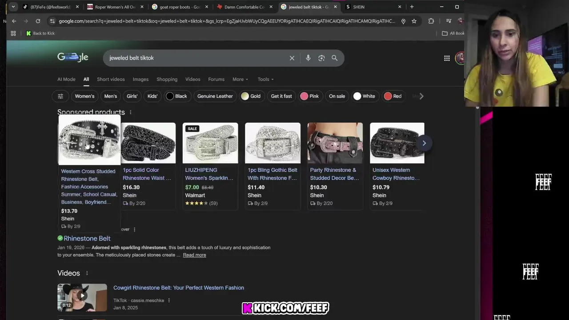Open the Google apps grid icon
The height and width of the screenshot is (320, 569).
pos(447,58)
